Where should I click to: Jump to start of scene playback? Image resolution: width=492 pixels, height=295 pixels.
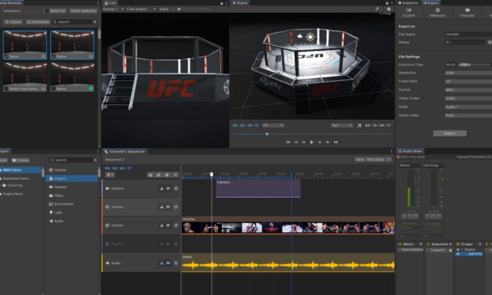coord(288,142)
